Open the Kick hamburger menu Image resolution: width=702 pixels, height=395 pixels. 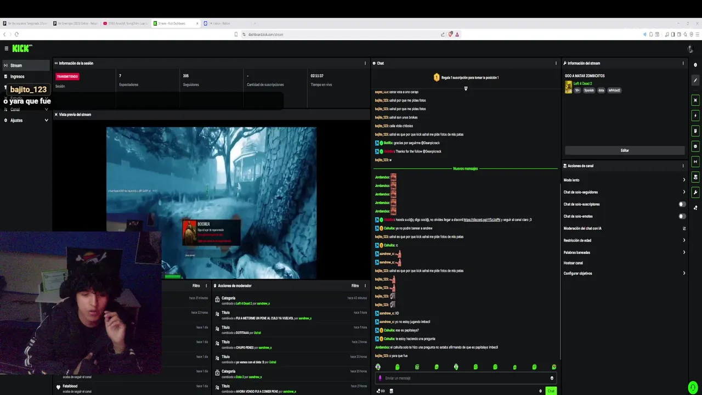[5, 49]
